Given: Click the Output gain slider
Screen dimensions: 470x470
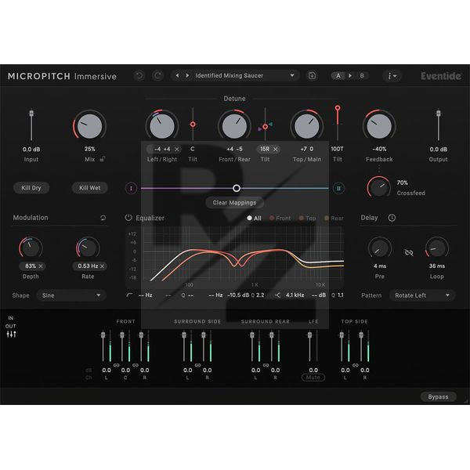Looking at the screenshot, I should [x=438, y=125].
